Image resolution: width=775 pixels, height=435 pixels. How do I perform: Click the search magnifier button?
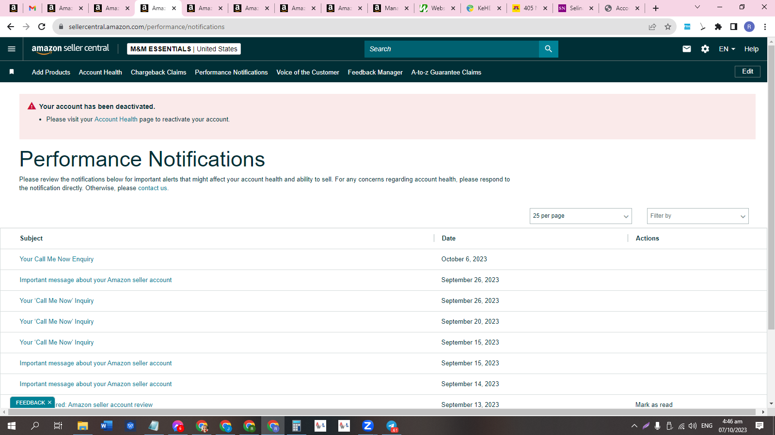(548, 49)
